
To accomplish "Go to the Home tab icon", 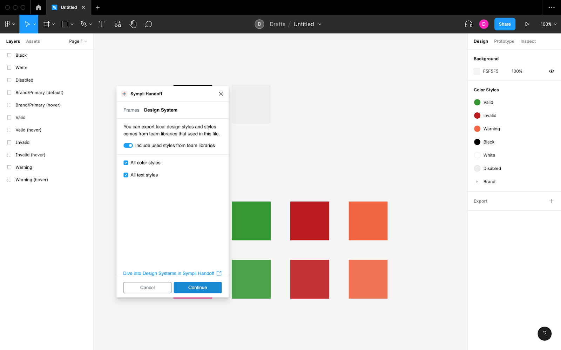I will click(39, 7).
